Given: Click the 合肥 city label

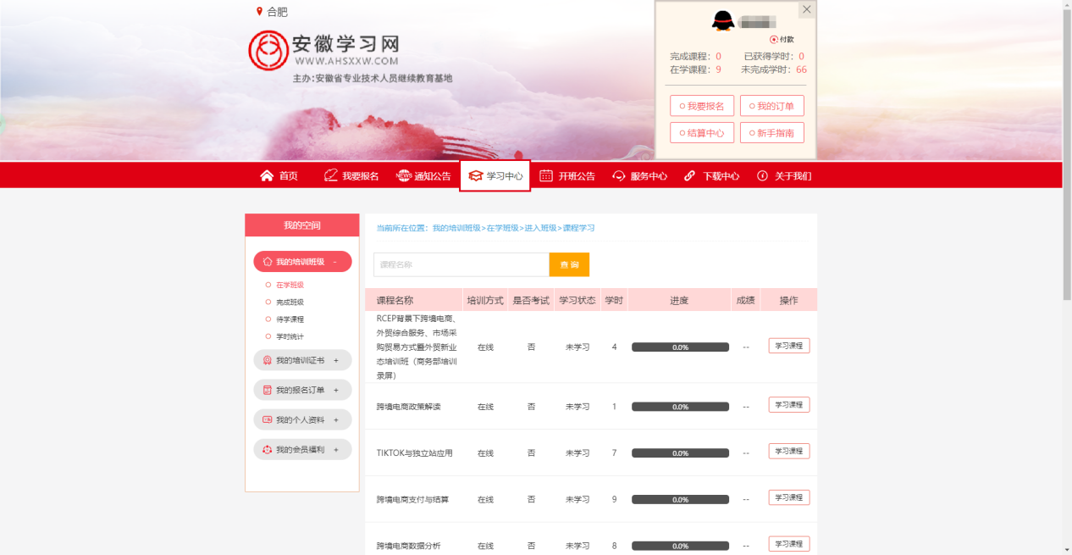Looking at the screenshot, I should [278, 12].
